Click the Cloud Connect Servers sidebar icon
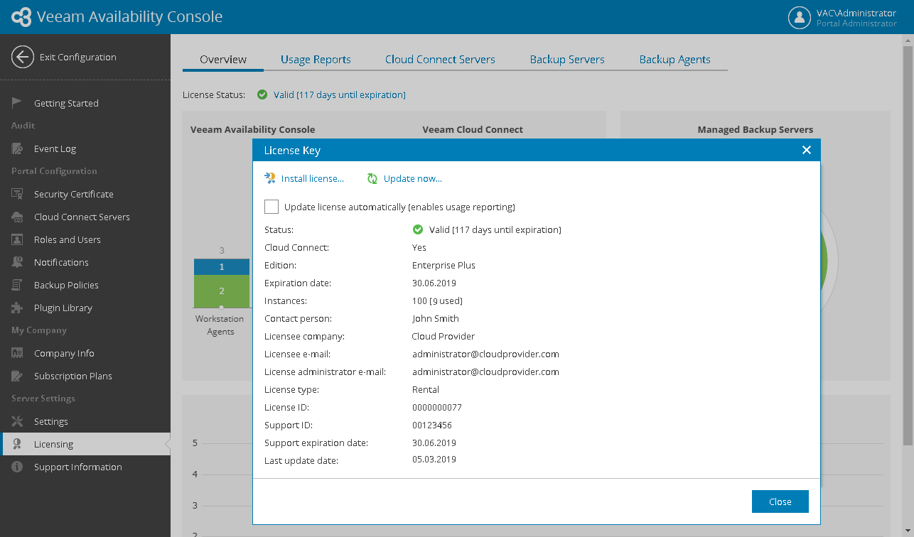This screenshot has height=537, width=914. tap(18, 217)
